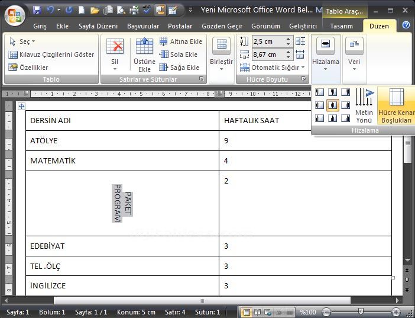Set cell alignment to top left
Screen dimensions: 415x318
[x=319, y=92]
